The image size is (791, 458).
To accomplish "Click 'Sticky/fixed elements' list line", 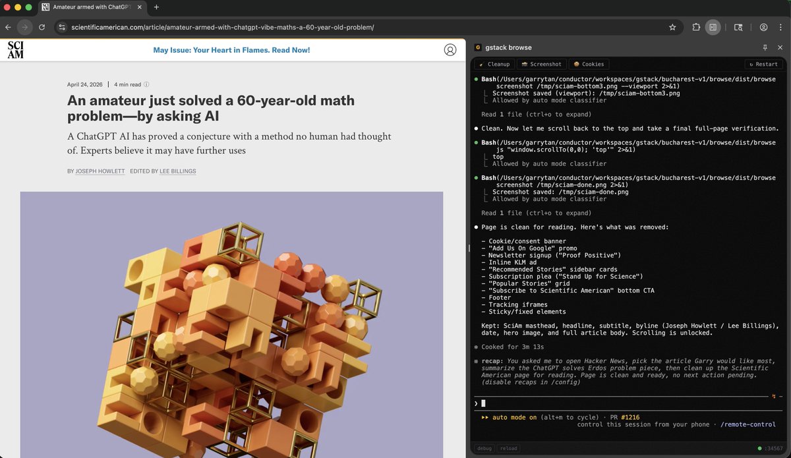I will (x=523, y=312).
